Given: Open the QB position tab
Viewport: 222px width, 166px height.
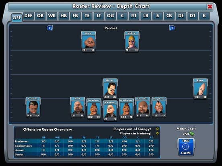Looking at the screenshot, I should point(40,16).
